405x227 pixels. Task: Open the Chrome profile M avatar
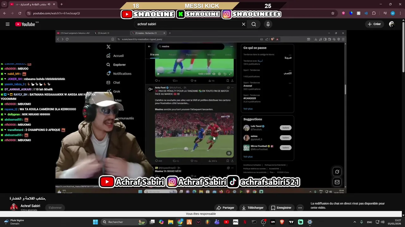click(393, 13)
